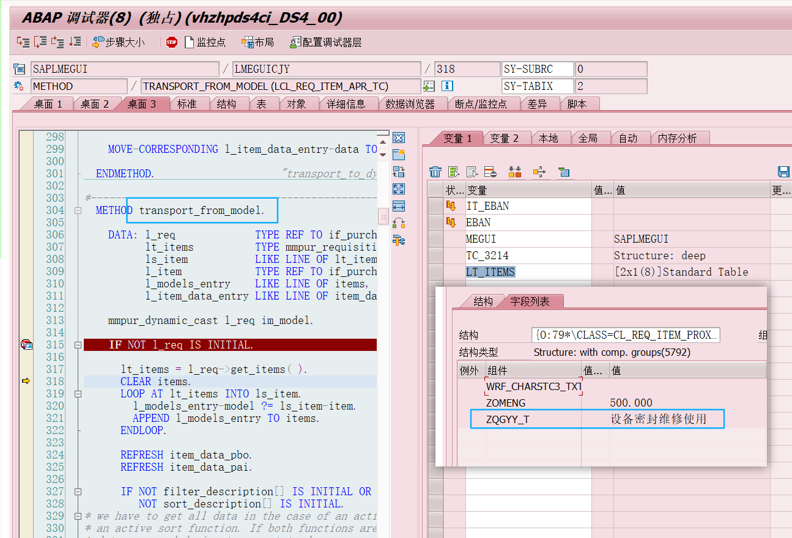Click the tools hammer icon in vertical toolbar
The height and width of the screenshot is (538, 792).
tap(399, 241)
